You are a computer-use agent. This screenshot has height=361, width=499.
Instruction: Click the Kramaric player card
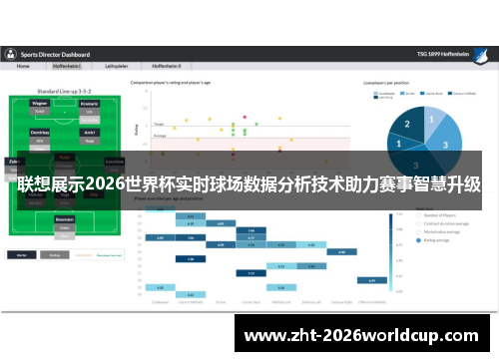(89, 104)
